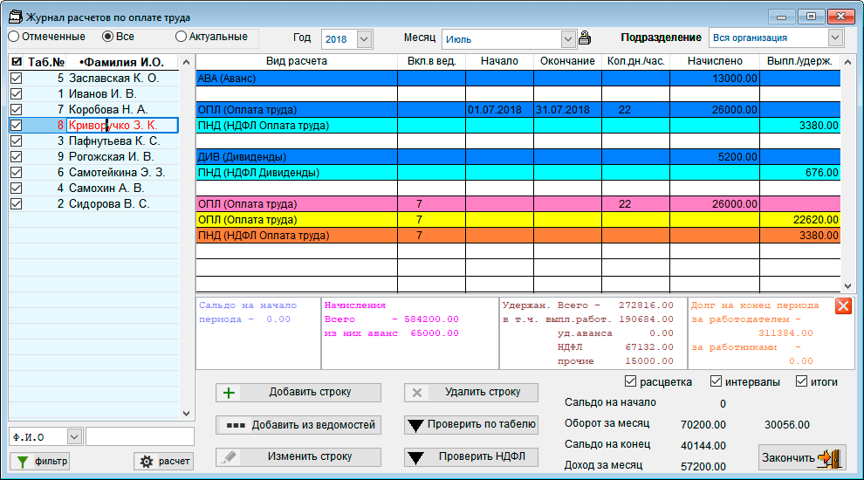Maximize the journal window
This screenshot has height=480, width=864.
(811, 17)
